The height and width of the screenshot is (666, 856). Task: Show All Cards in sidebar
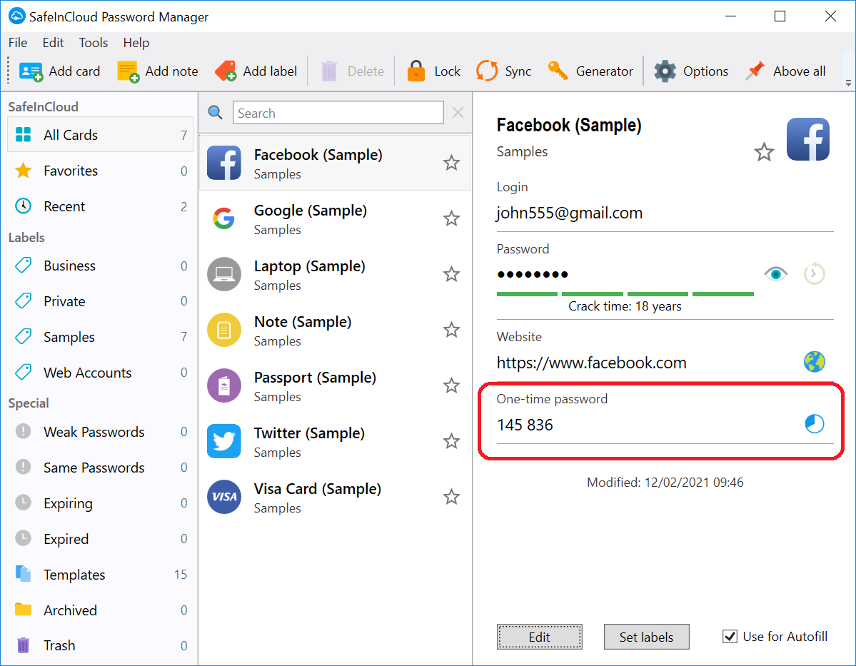[x=101, y=135]
